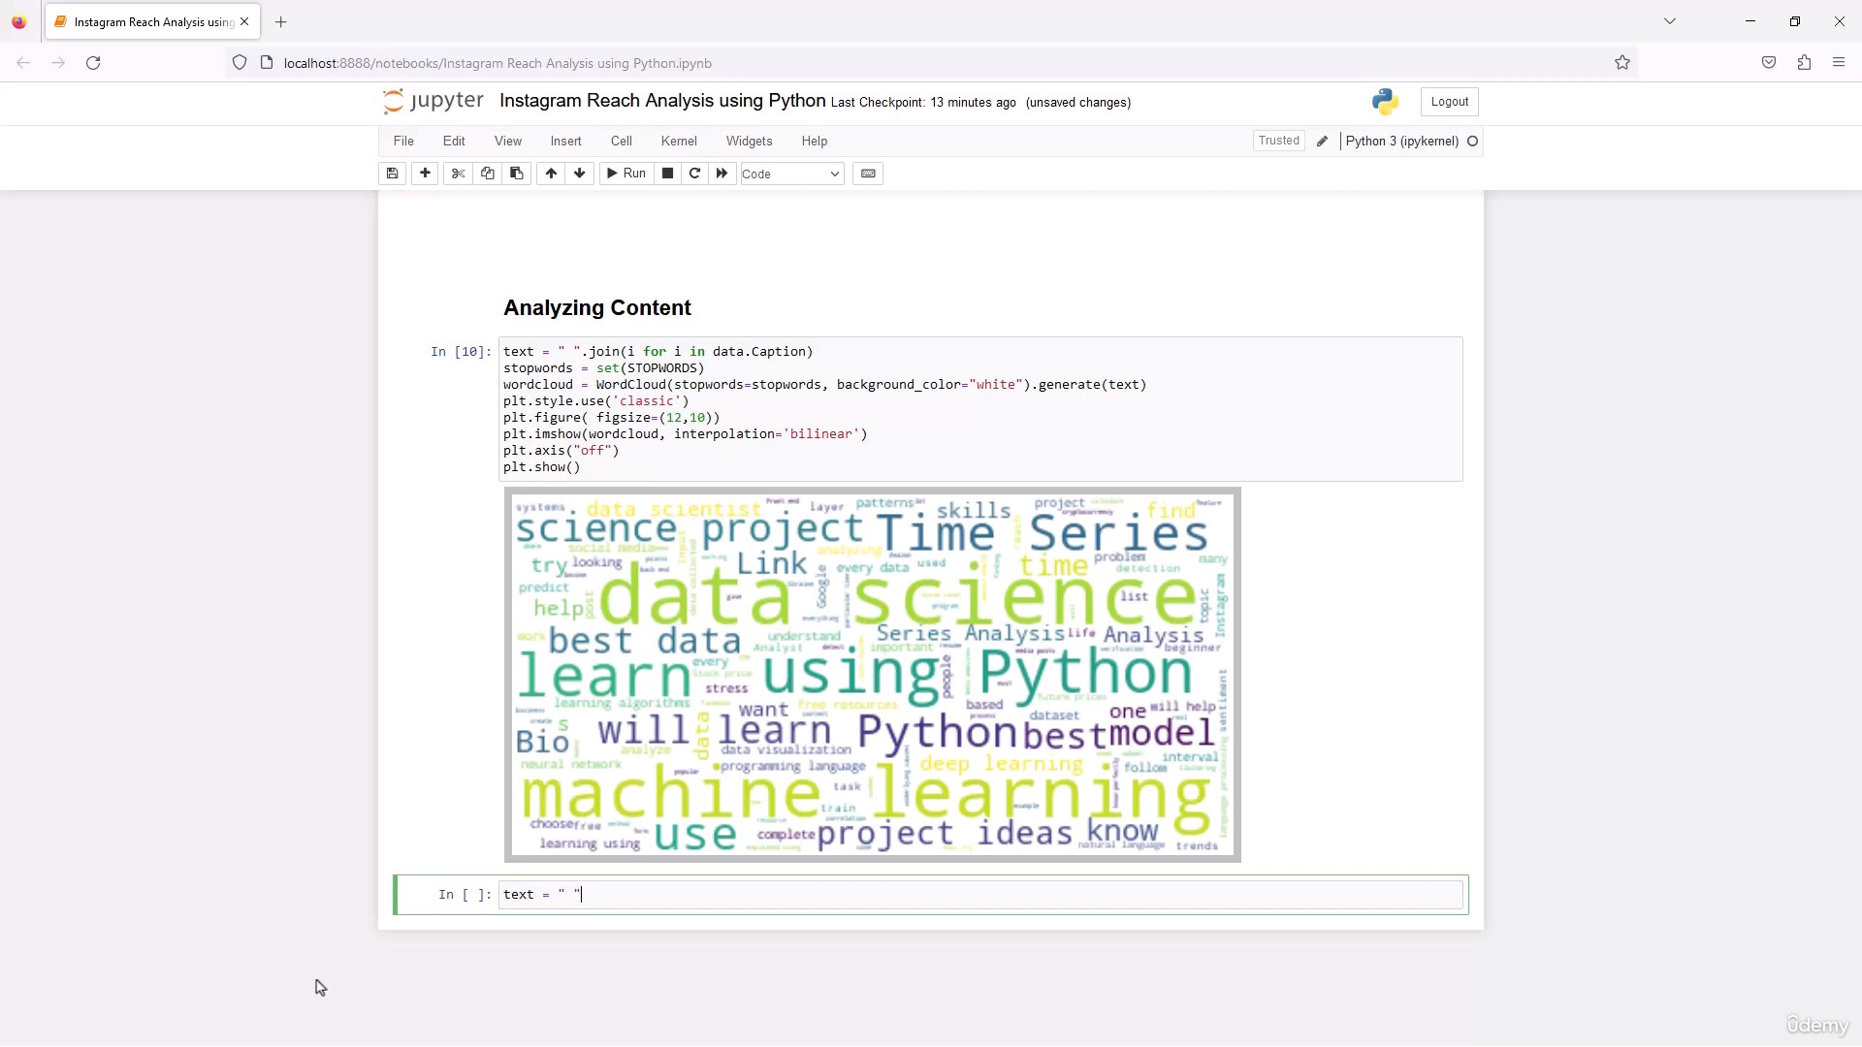The image size is (1862, 1047).
Task: Interrupt the kernel stop icon
Action: [667, 174]
